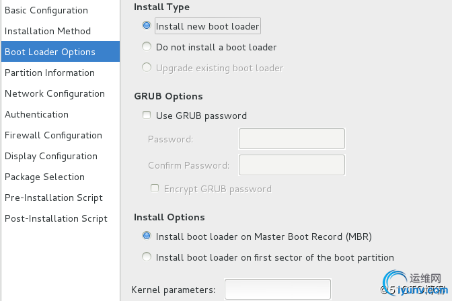Go to Installation Method section
The height and width of the screenshot is (301, 452).
tap(48, 31)
